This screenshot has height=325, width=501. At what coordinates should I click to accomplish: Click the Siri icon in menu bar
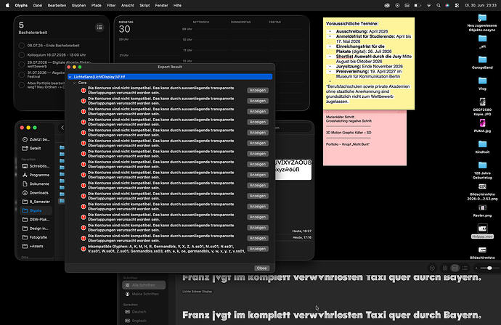pyautogui.click(x=447, y=5)
